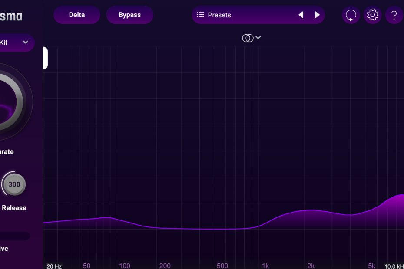Click the horizontal bar above Release's lower label
Screen dimensions: 404x269
(x=15, y=236)
